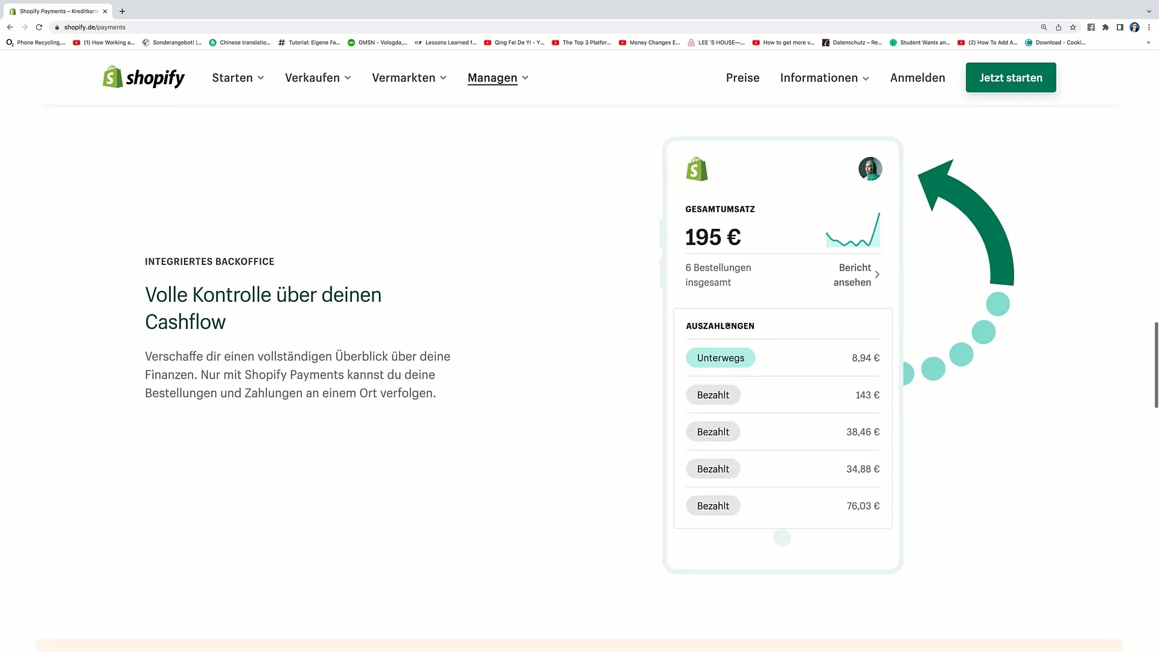Click the 8,94 € payout amount
The height and width of the screenshot is (652, 1159).
click(866, 358)
